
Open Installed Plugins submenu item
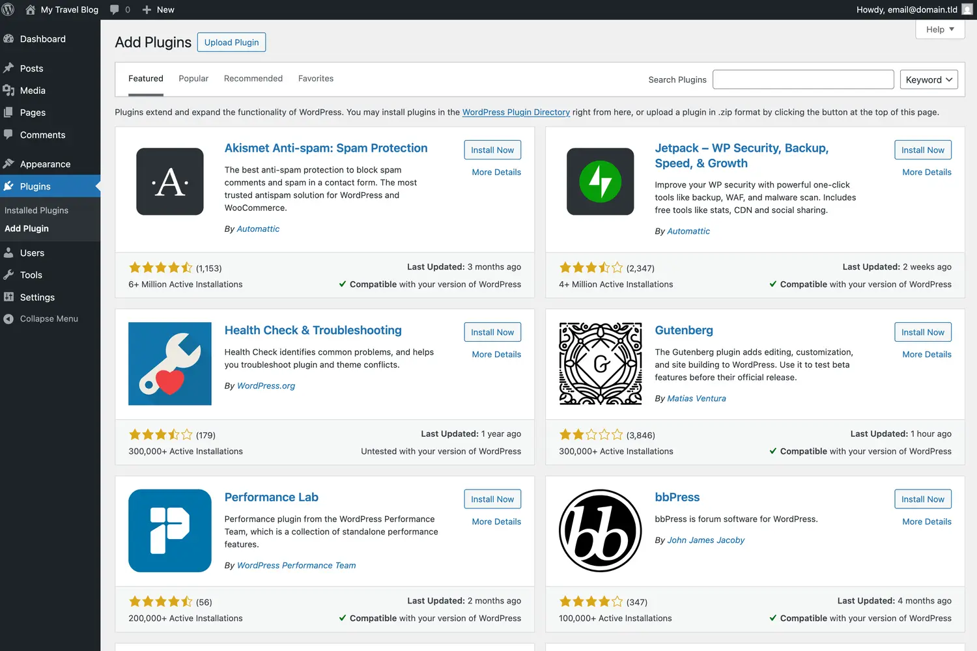click(36, 210)
